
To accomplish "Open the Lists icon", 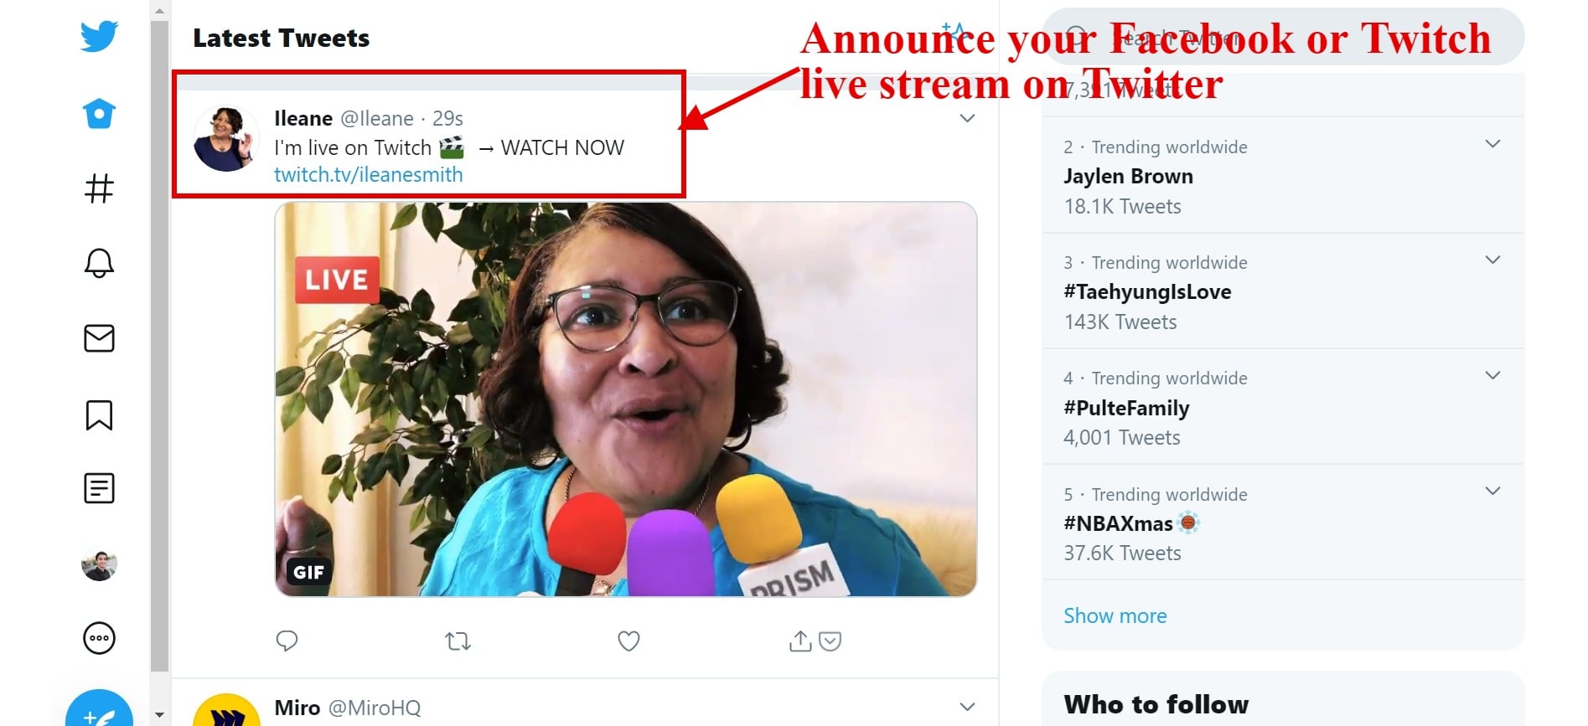I will [x=99, y=488].
